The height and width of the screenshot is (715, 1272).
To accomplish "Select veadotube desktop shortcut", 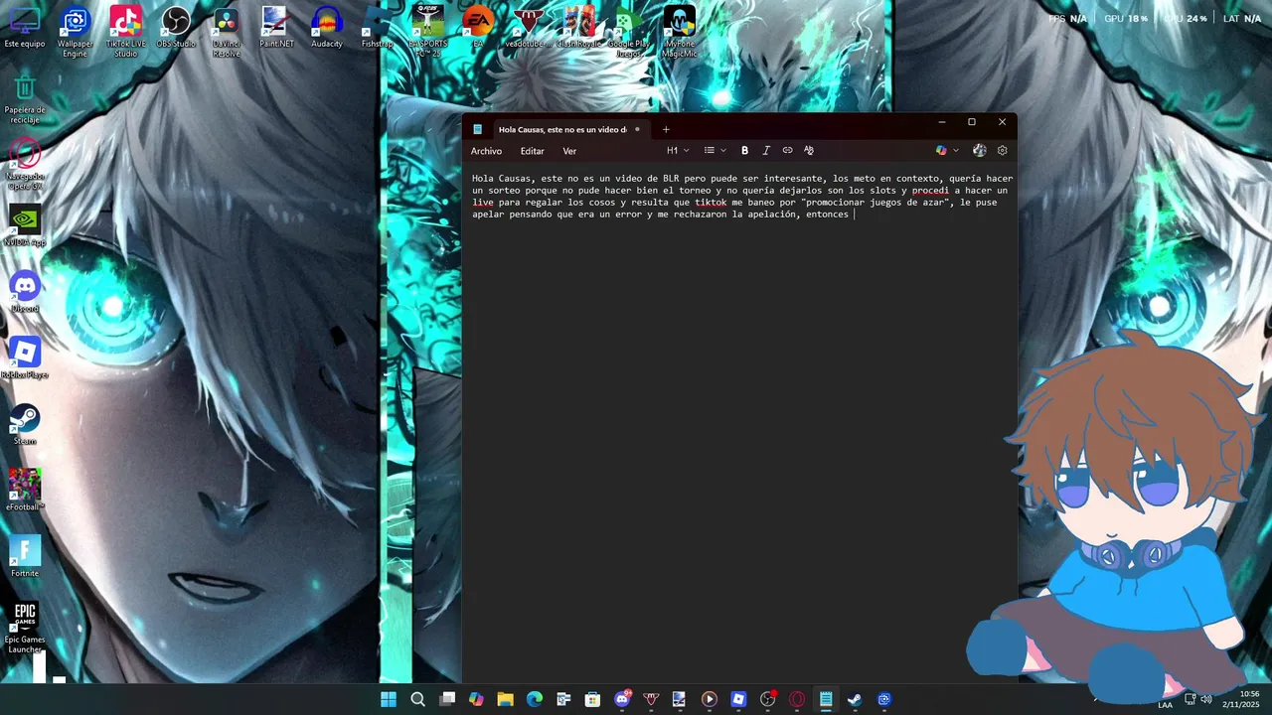I will (x=528, y=27).
